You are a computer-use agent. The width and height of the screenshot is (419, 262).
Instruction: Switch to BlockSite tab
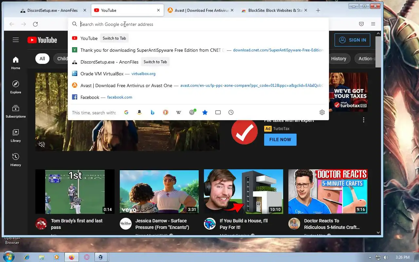[x=275, y=10]
